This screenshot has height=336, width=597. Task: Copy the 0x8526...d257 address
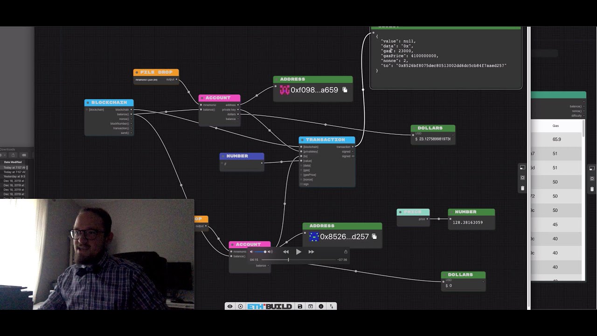[374, 237]
